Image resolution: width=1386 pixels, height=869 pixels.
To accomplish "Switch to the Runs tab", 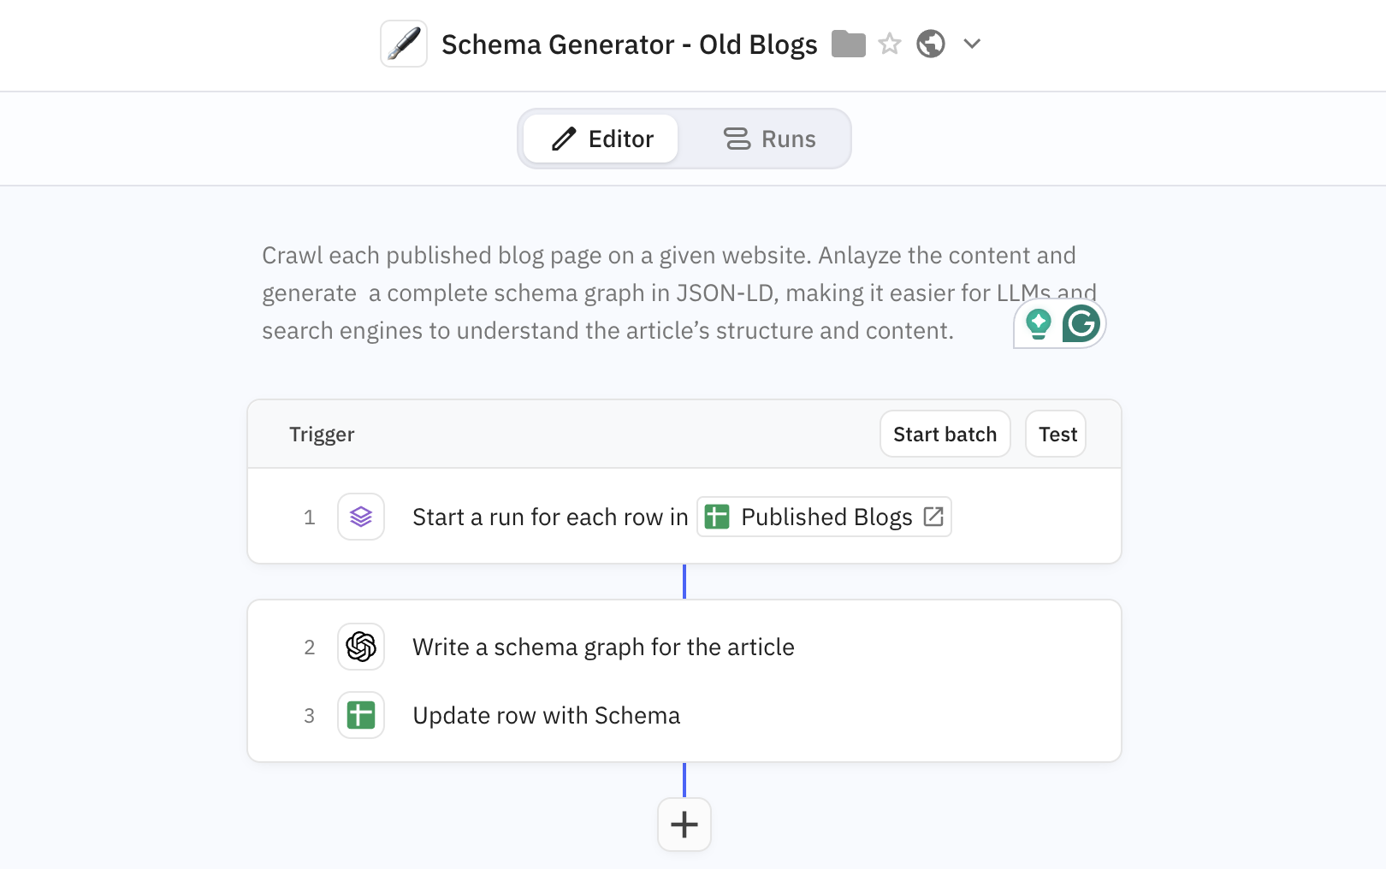I will [769, 139].
